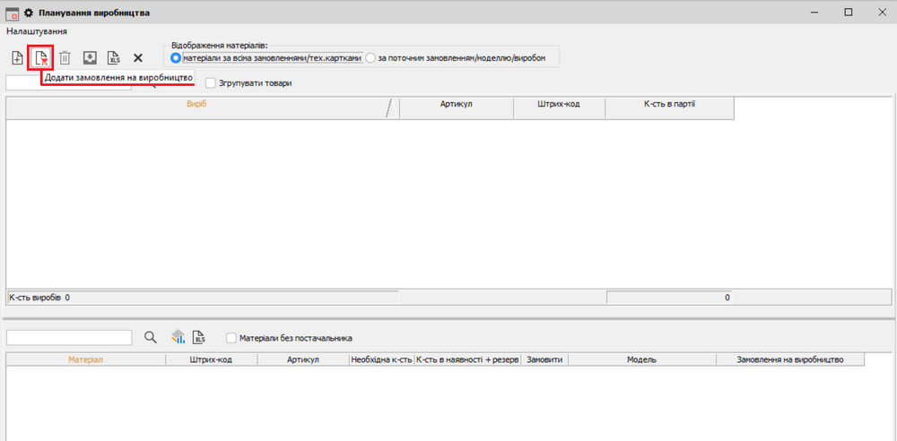Screen dimensions: 897x441
Task: Click the materials search magnifier icon
Action: 151,337
